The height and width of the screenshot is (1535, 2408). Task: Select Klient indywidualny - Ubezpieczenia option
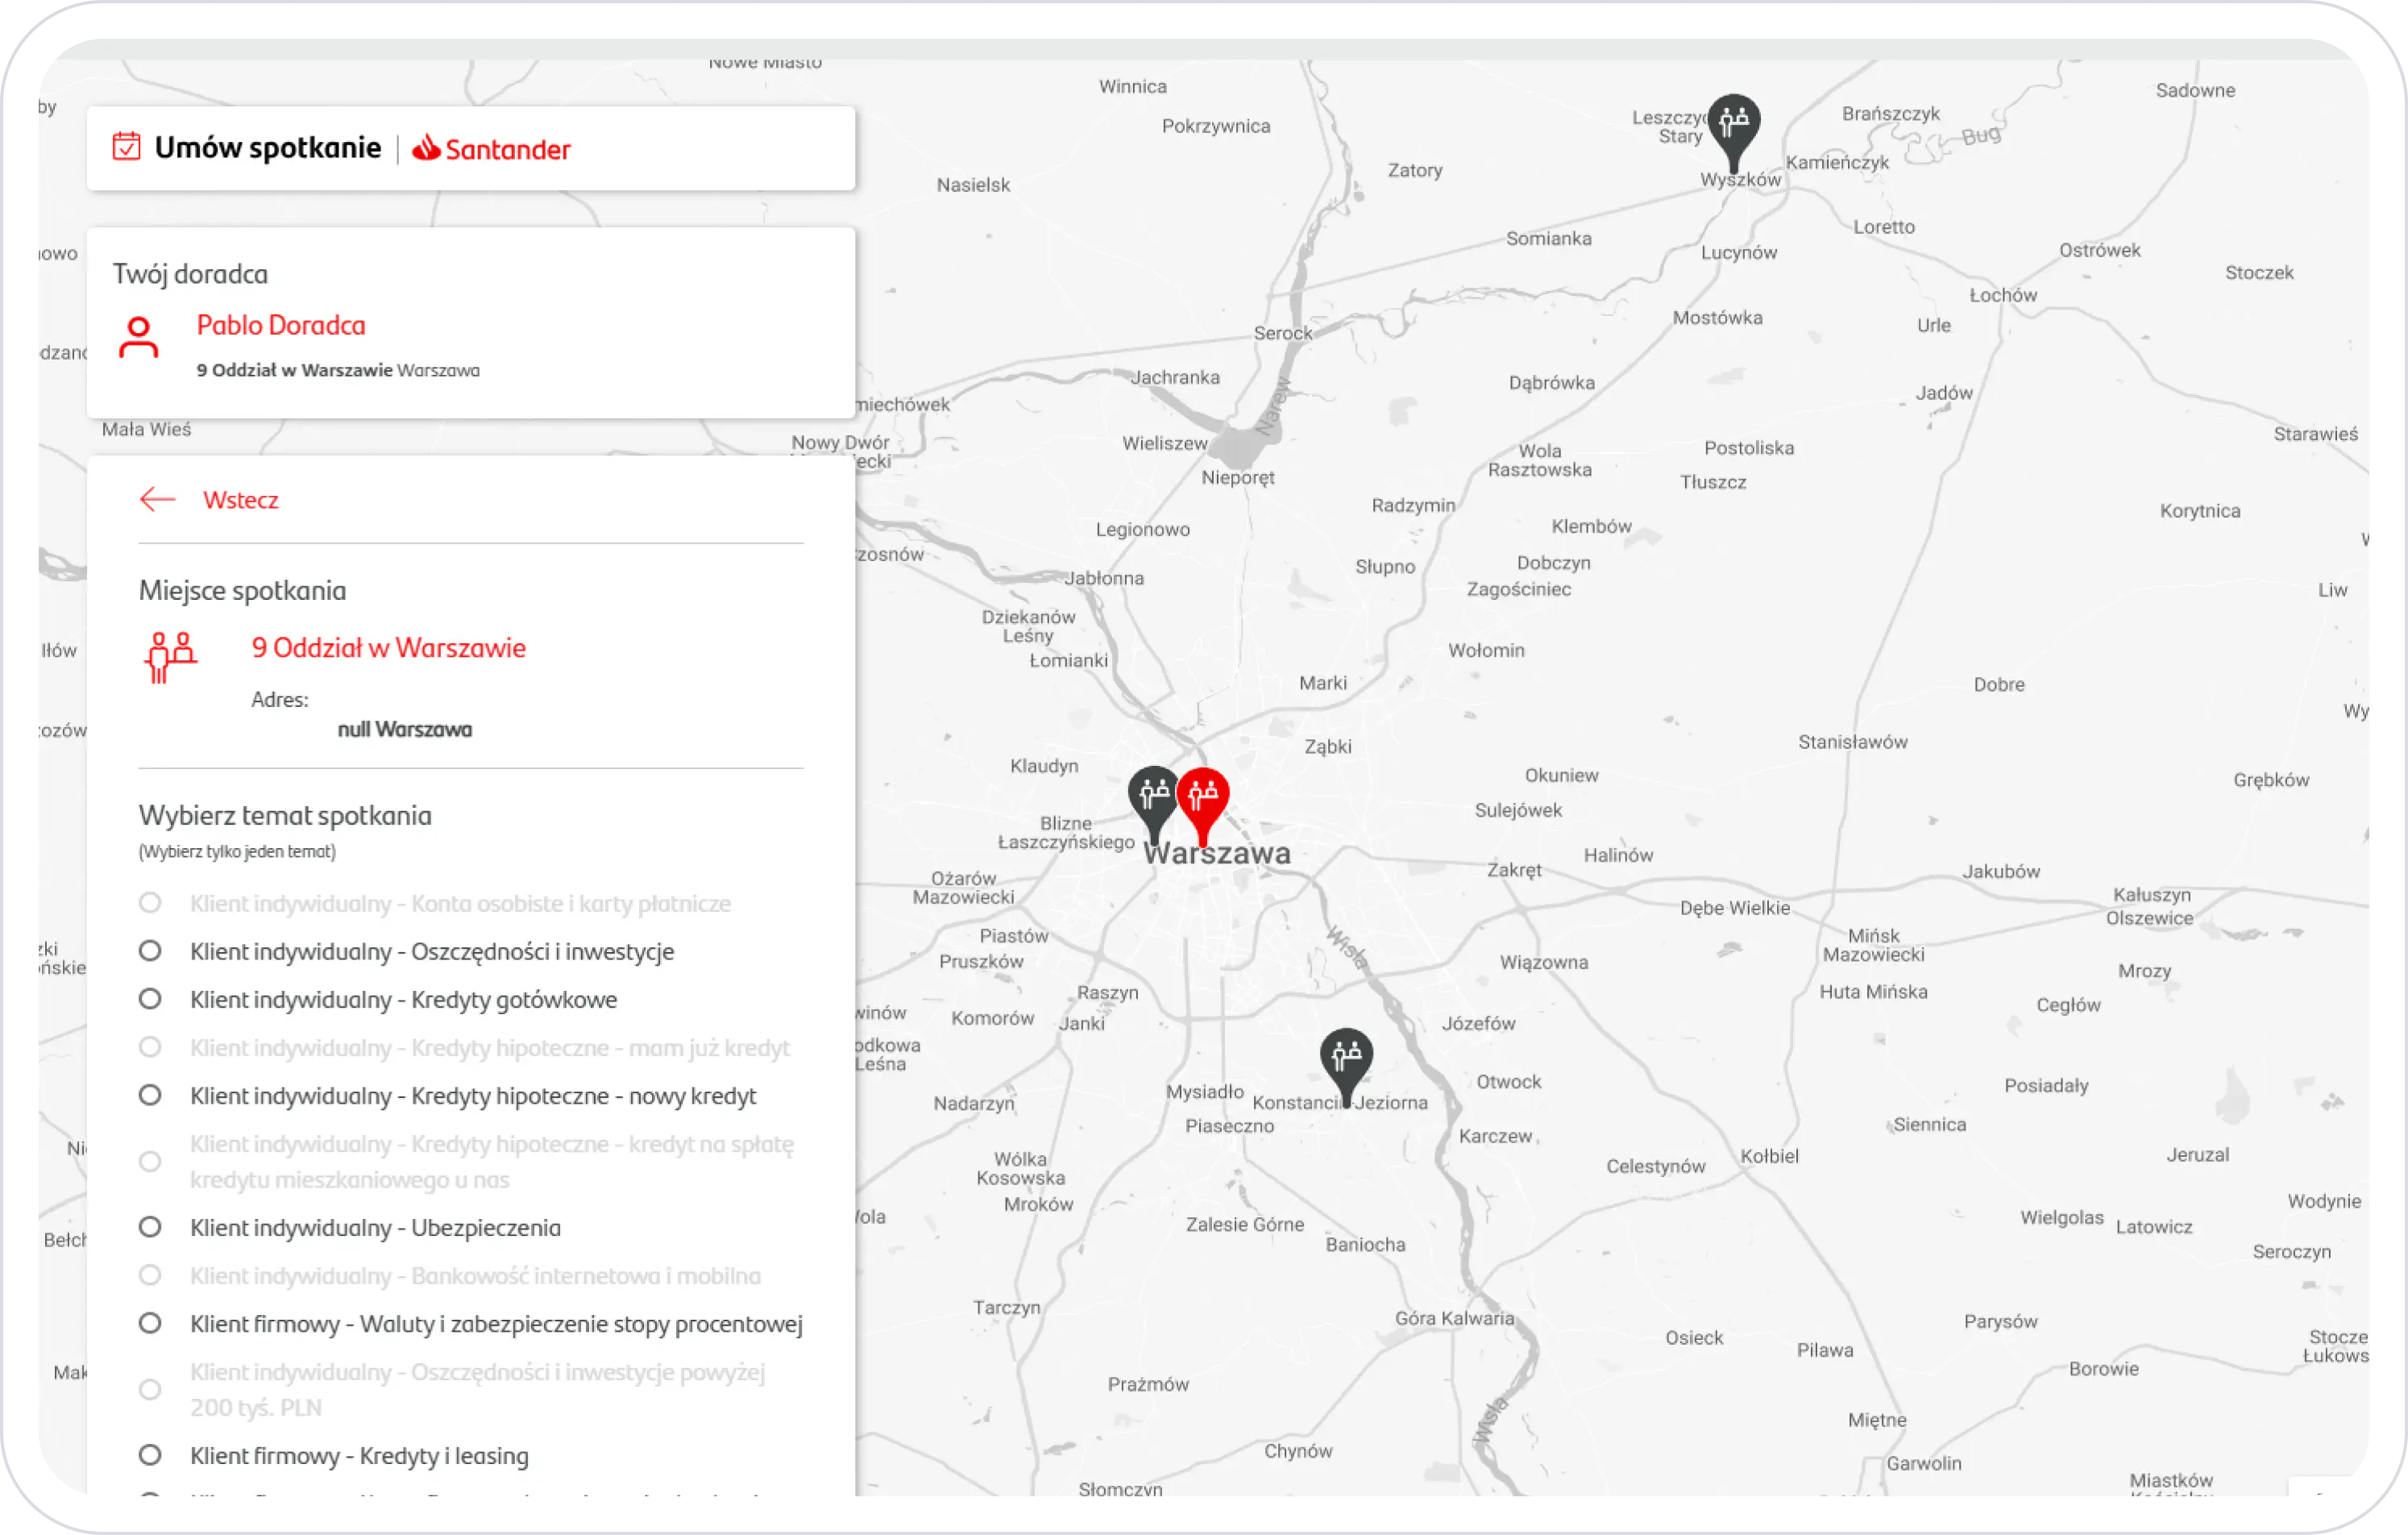[x=150, y=1227]
